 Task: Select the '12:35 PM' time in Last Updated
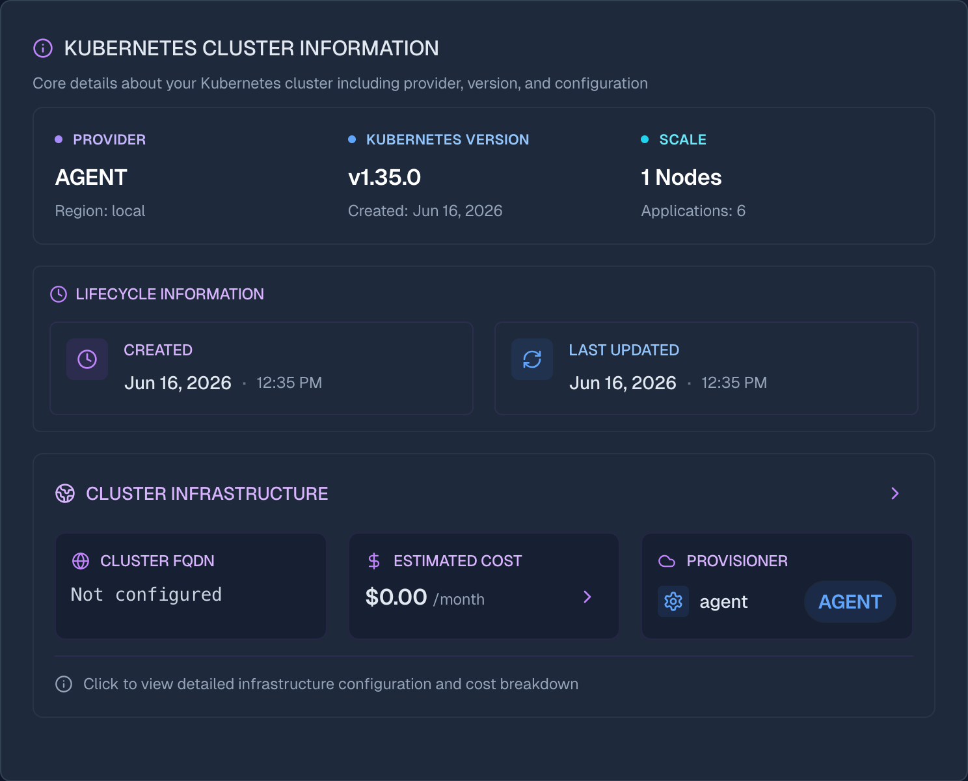(x=734, y=383)
